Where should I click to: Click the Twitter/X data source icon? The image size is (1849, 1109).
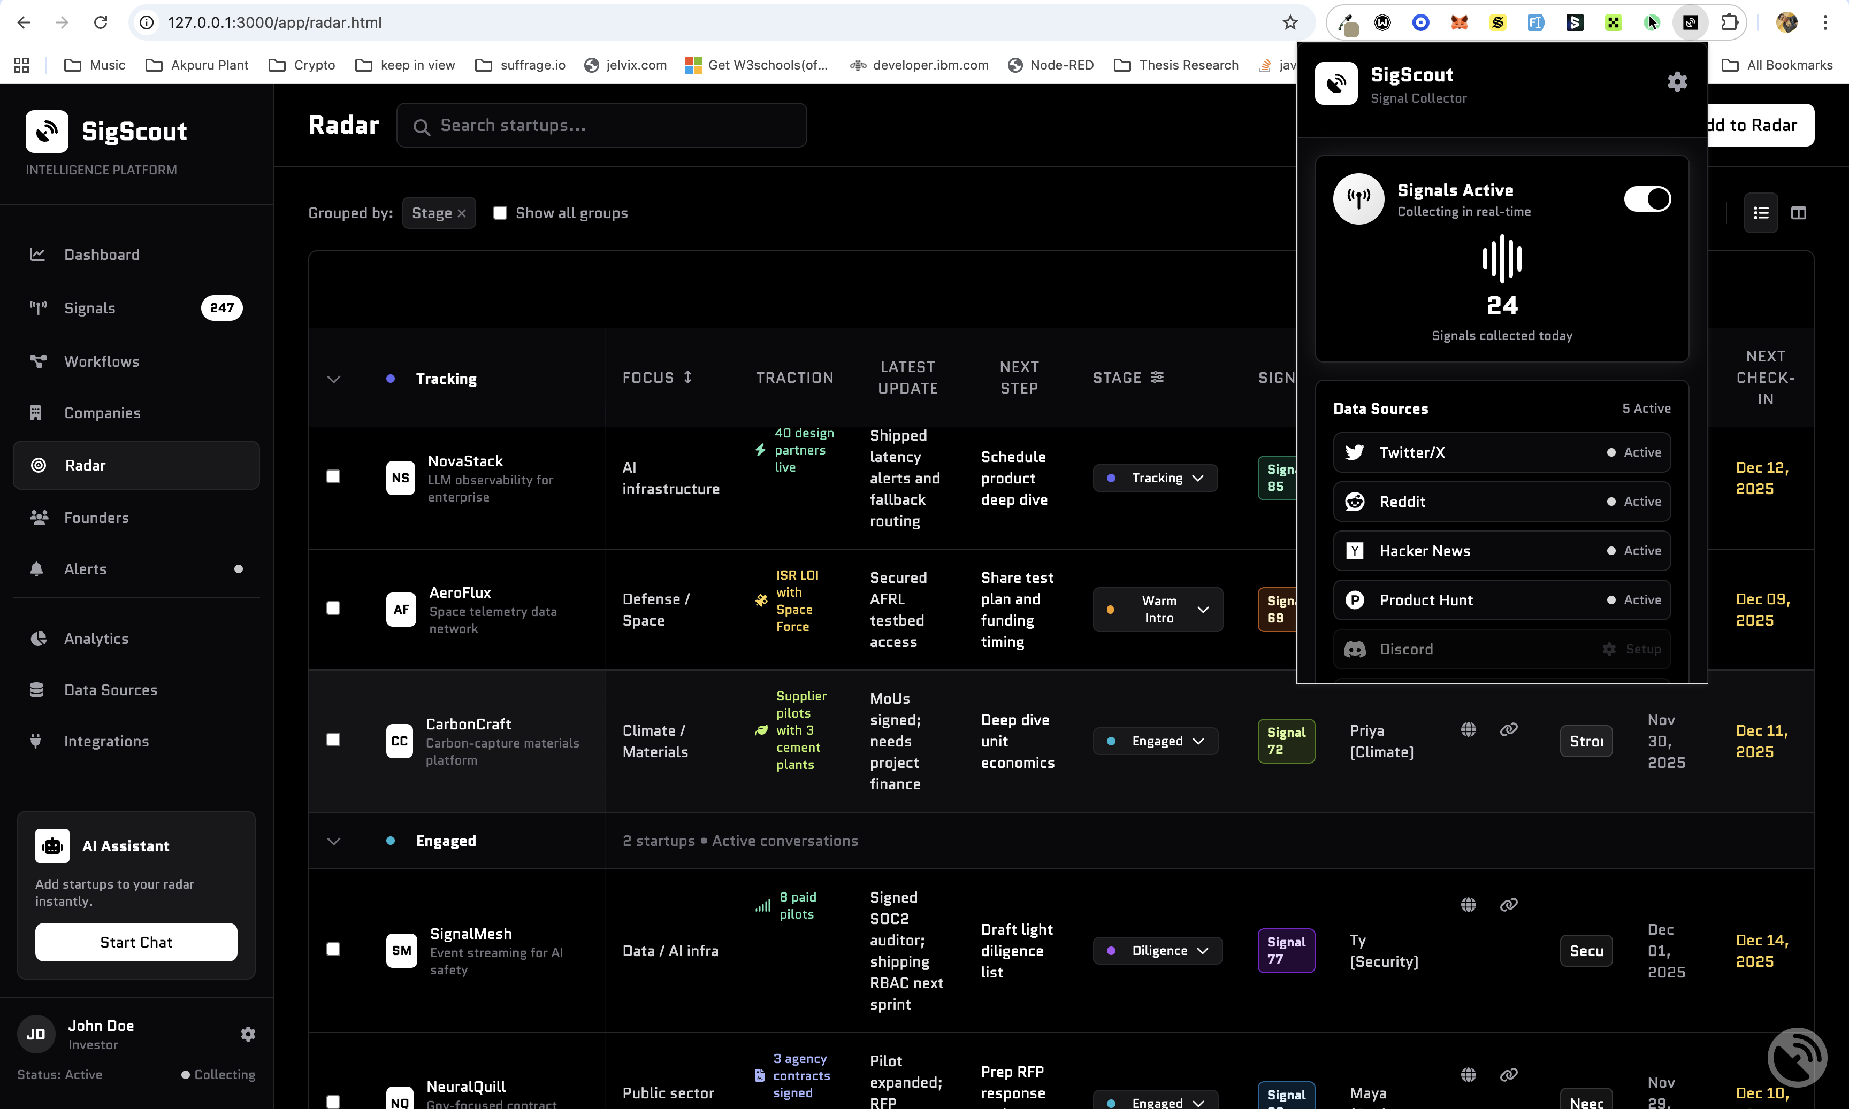tap(1356, 452)
